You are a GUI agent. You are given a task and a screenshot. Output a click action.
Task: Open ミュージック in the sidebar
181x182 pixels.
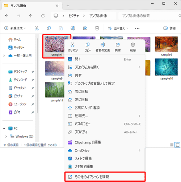(x=17, y=104)
